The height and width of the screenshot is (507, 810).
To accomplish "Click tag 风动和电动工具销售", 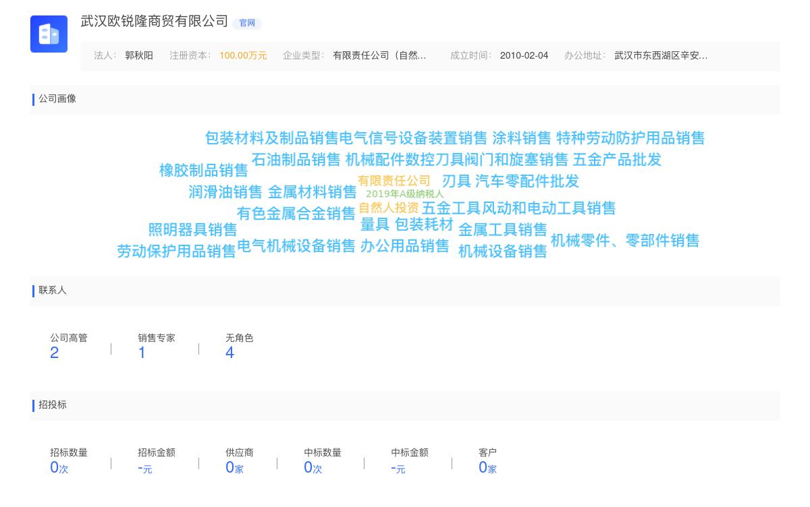I will 549,208.
